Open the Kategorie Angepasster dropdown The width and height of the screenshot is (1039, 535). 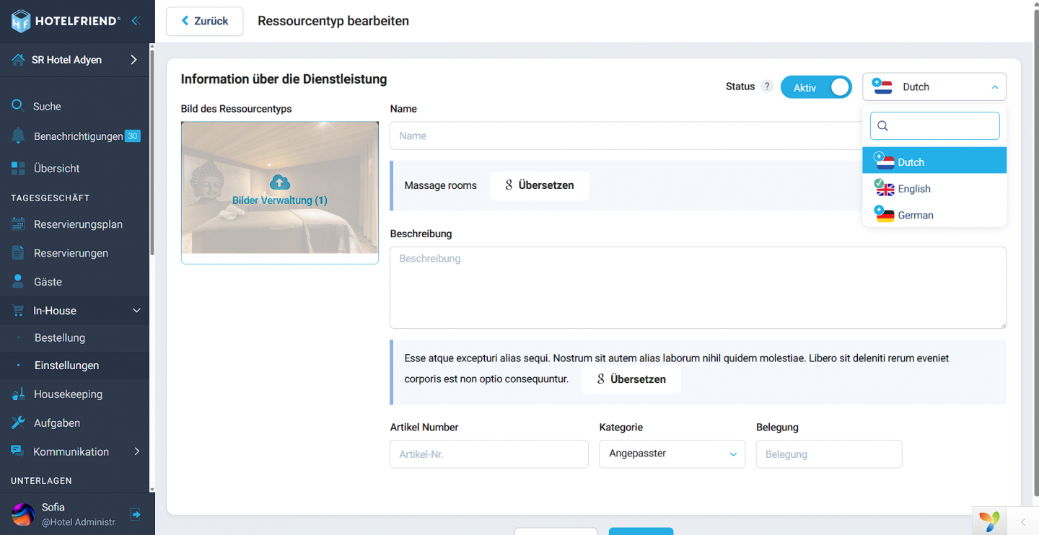(x=672, y=454)
